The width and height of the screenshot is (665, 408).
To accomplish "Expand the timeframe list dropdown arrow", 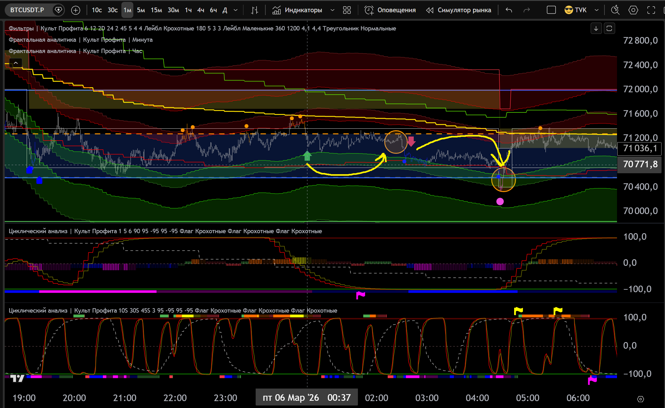I will coord(236,10).
